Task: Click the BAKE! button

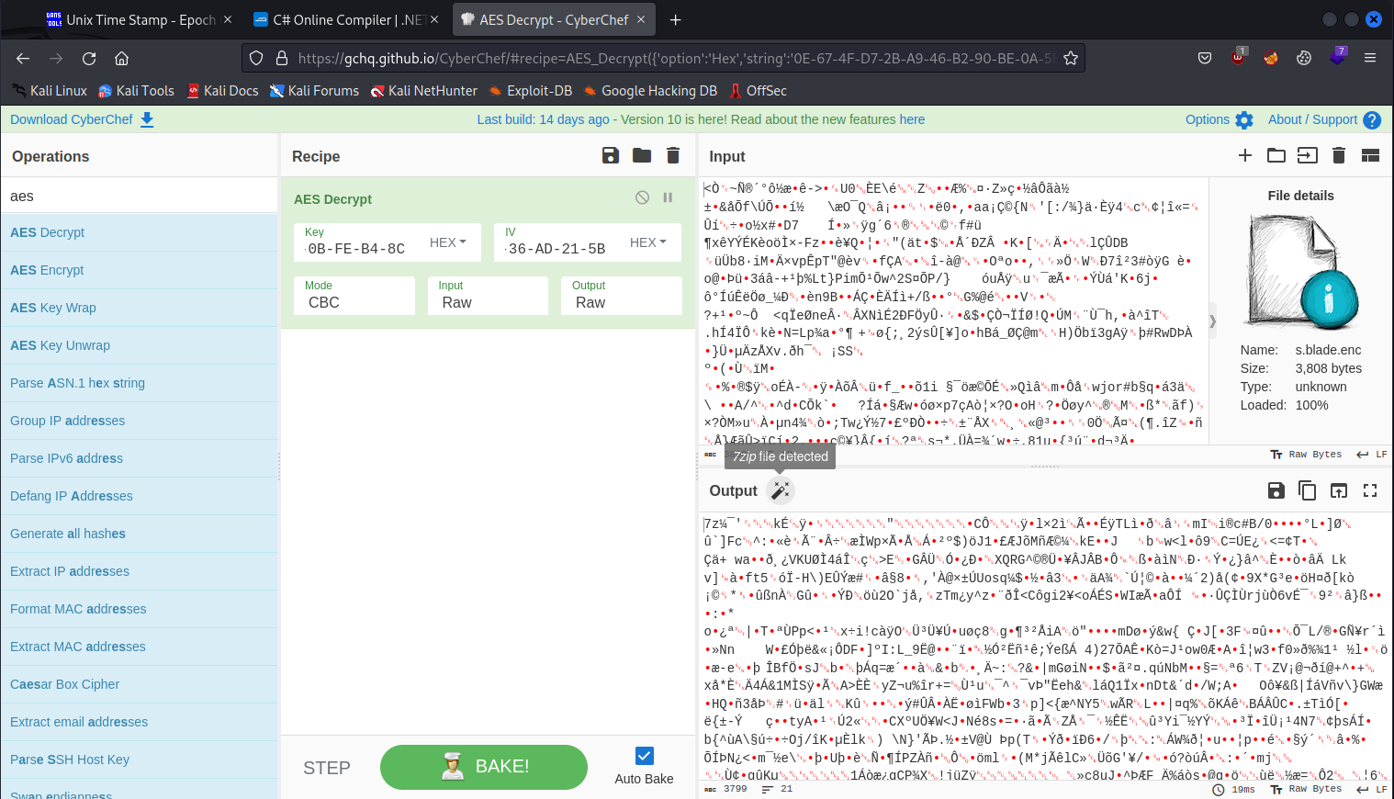Action: click(483, 767)
